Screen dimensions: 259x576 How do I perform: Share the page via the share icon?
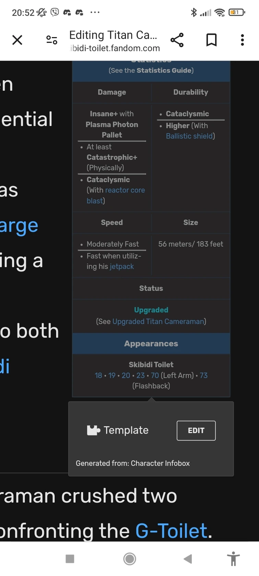[177, 40]
